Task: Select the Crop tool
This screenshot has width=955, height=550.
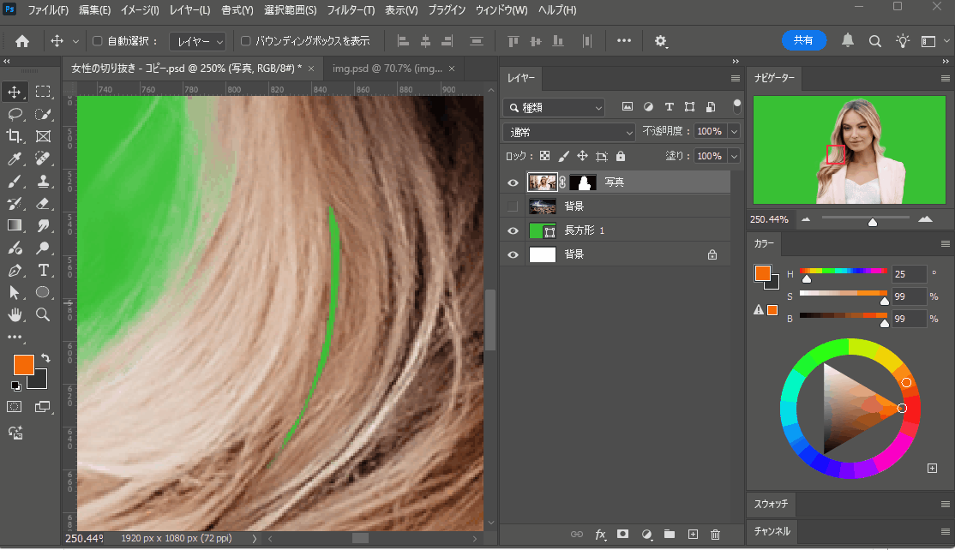Action: [x=15, y=136]
